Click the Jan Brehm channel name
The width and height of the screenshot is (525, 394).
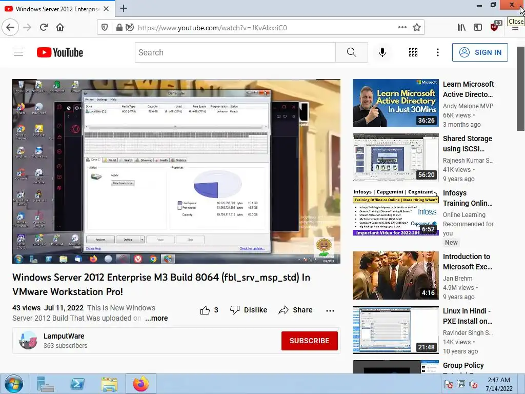point(458,278)
